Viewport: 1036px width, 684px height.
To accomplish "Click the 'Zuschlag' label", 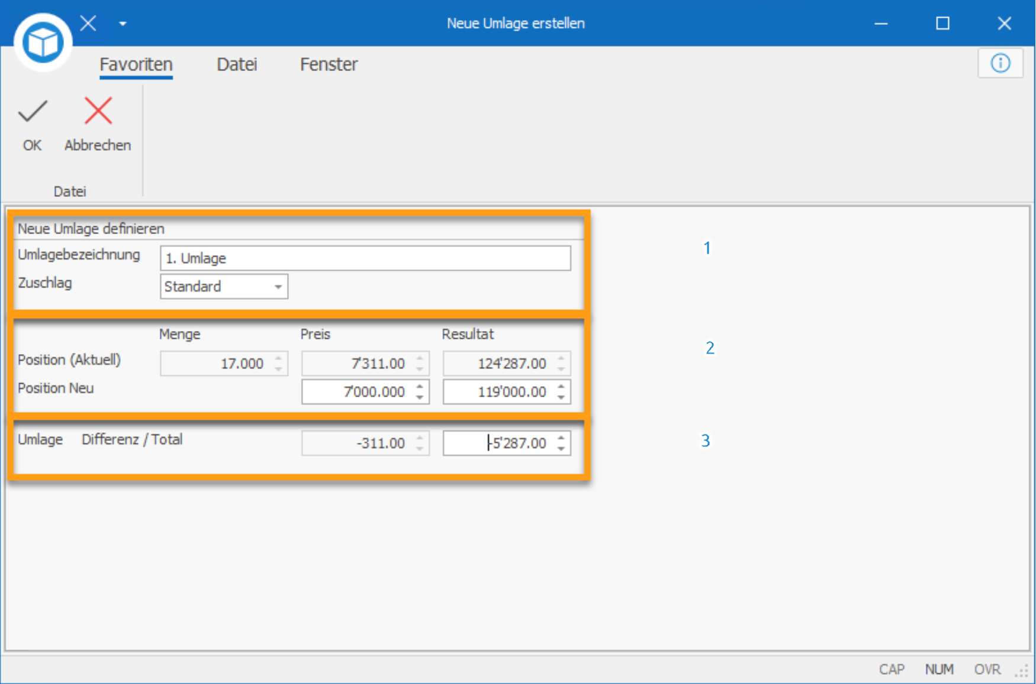I will click(x=45, y=283).
